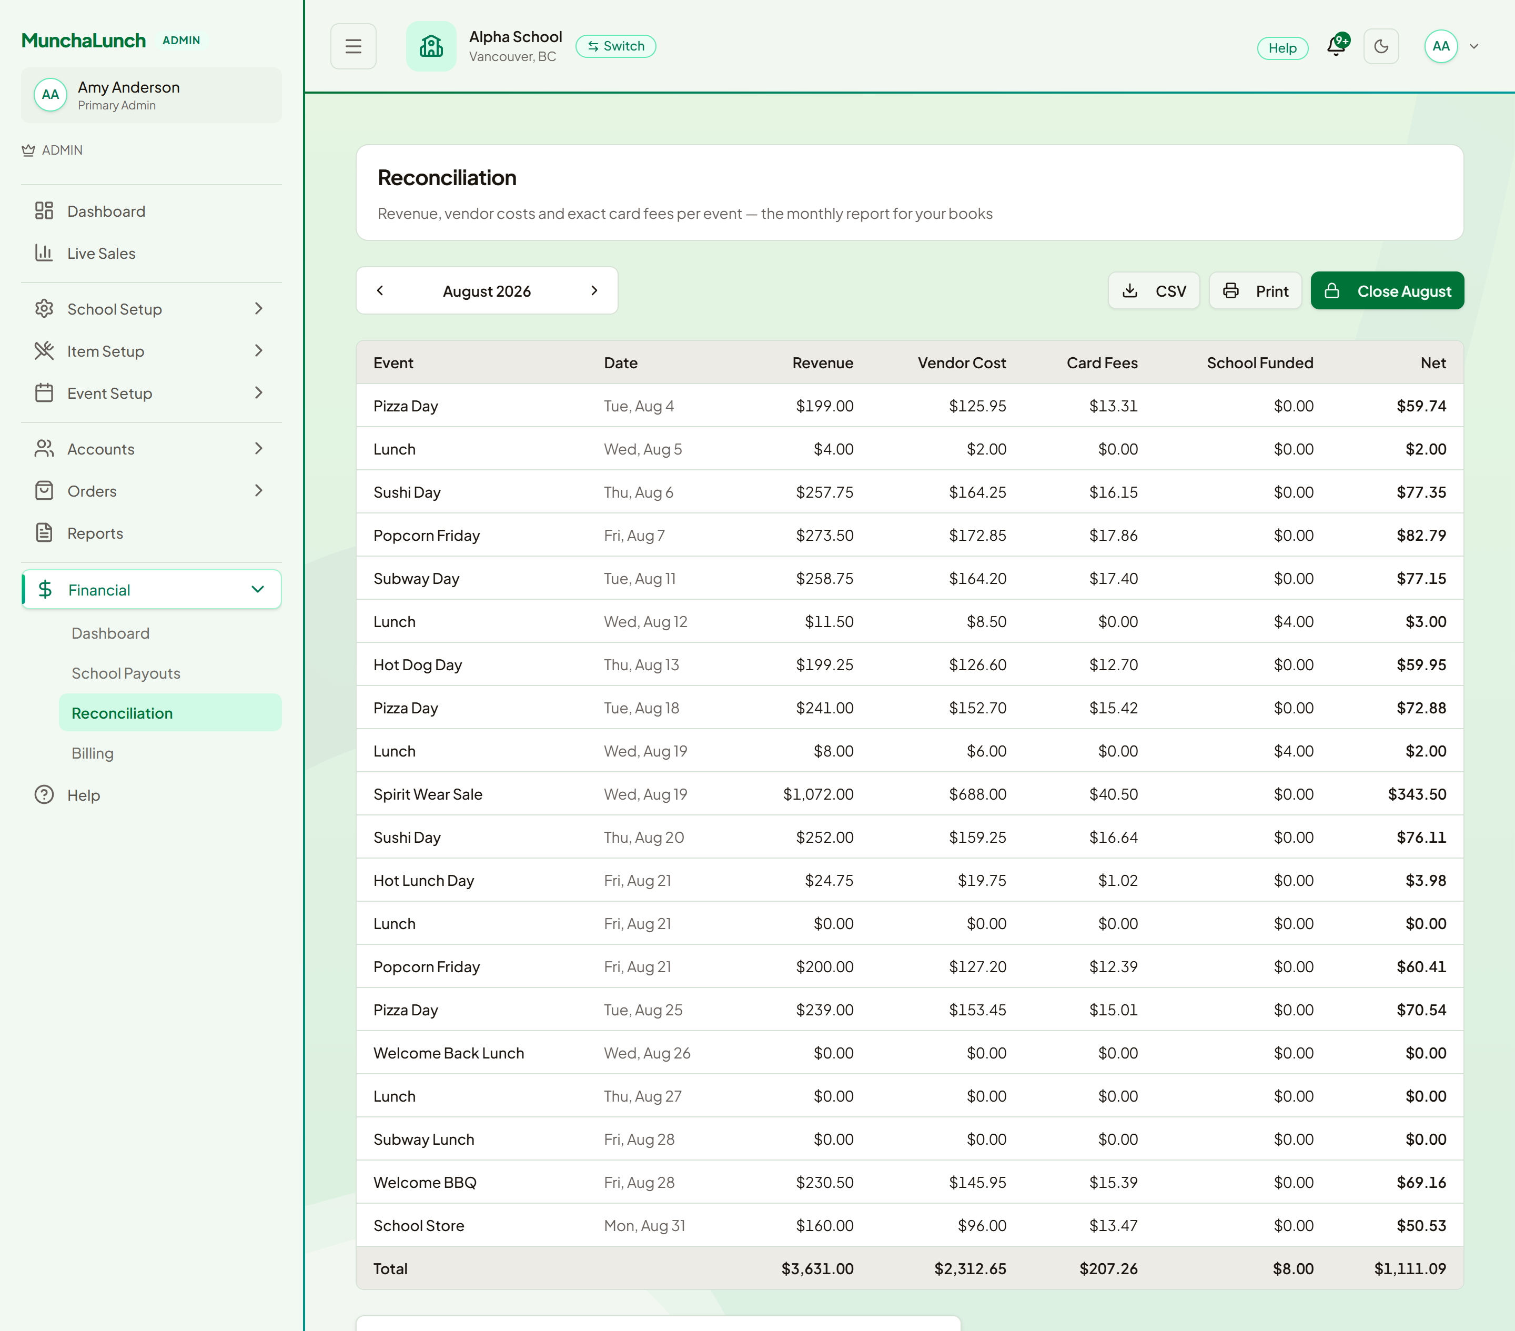Click the School Setup gear icon

pyautogui.click(x=44, y=308)
